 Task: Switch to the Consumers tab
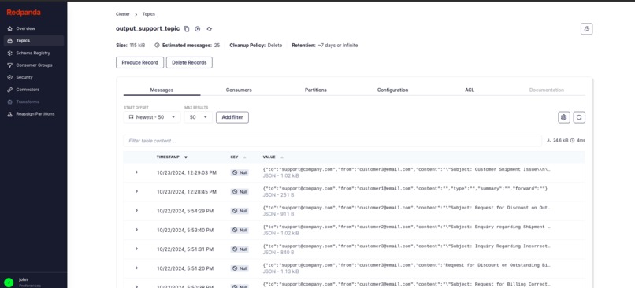239,90
